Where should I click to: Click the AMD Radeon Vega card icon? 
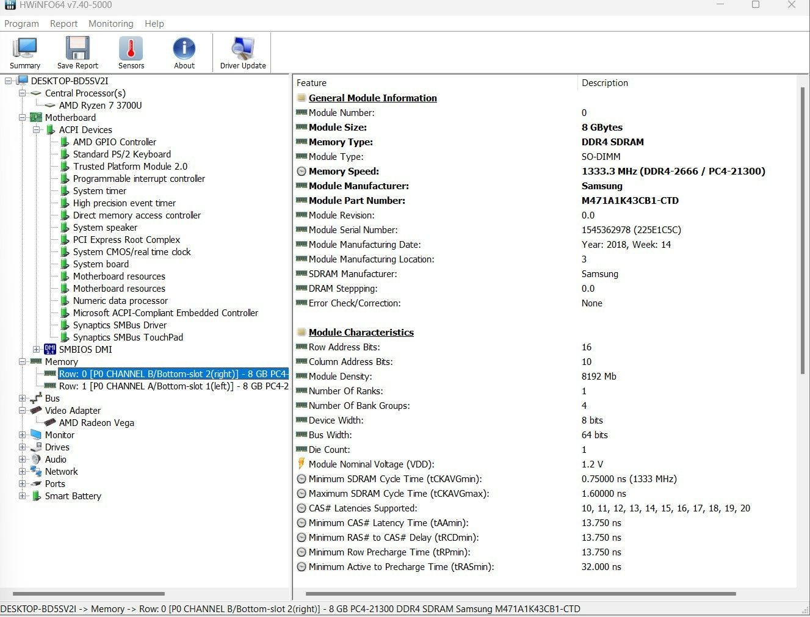point(50,422)
